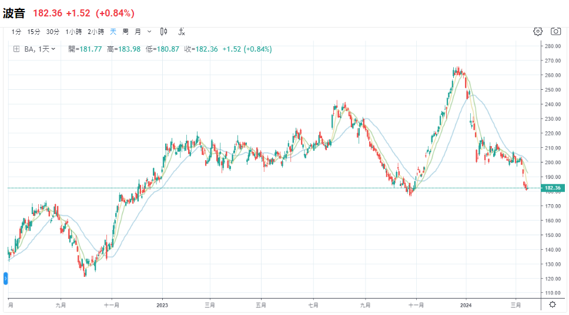The width and height of the screenshot is (569, 315).
Task: Expand more timeframe options chevron
Action: tap(149, 32)
